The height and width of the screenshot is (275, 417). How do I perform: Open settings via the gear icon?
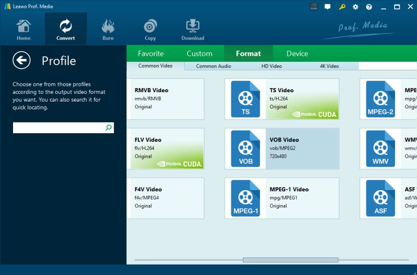[x=355, y=7]
